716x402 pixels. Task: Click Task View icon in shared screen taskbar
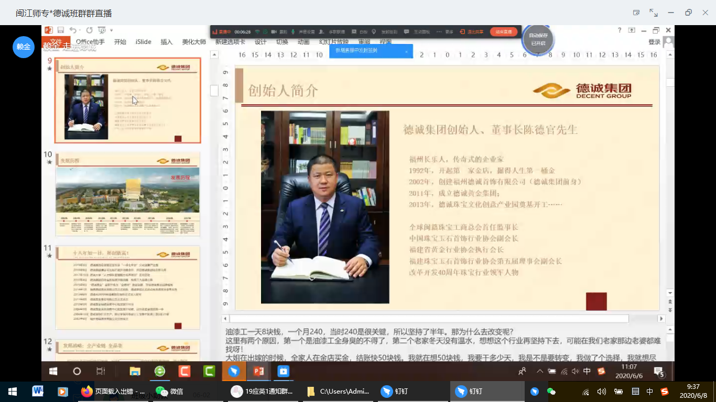click(x=101, y=371)
